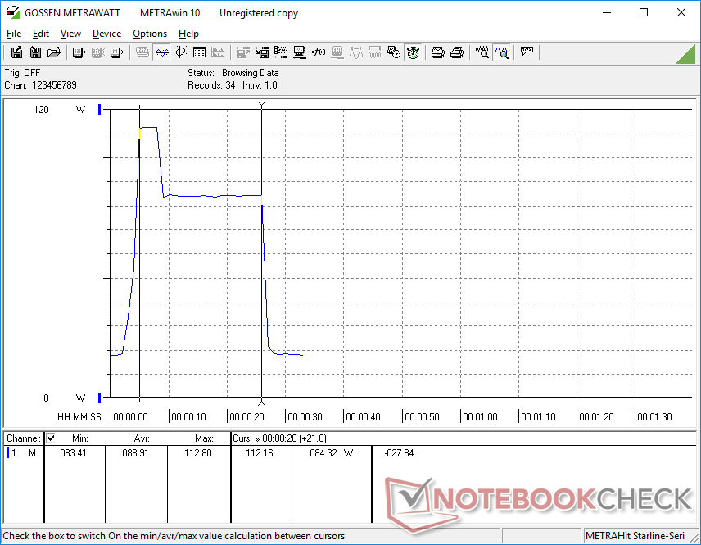Click the blue channel 1 color indicator
Image resolution: width=701 pixels, height=545 pixels.
7,453
